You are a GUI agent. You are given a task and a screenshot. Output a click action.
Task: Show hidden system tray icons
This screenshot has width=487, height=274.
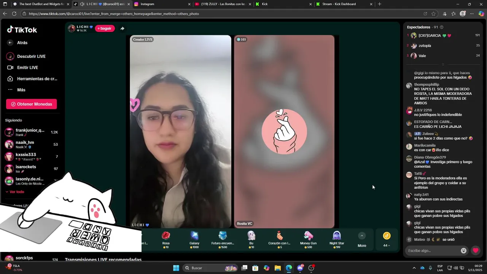coord(414,268)
